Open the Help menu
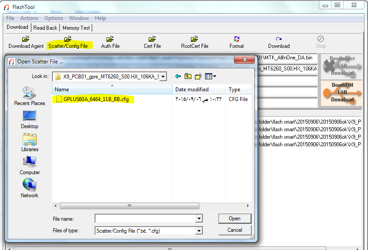The image size is (368, 250). (100, 18)
